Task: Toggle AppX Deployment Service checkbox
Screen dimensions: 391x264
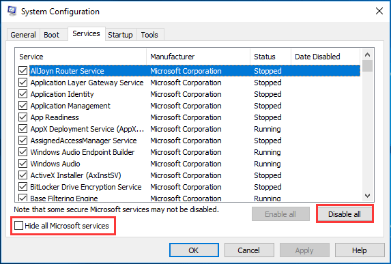Action: click(23, 129)
